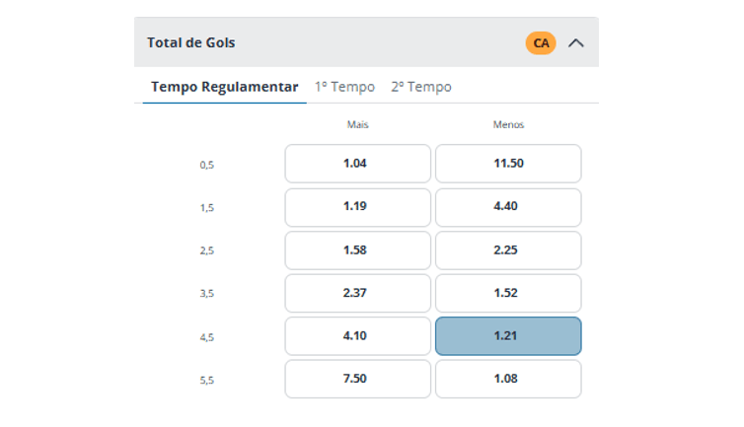Pick Mais 1,5 odds 1.19
Image resolution: width=744 pixels, height=427 pixels.
[x=357, y=207]
